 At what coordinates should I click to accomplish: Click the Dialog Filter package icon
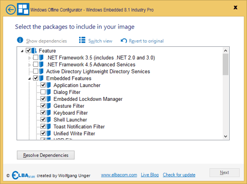[48, 92]
